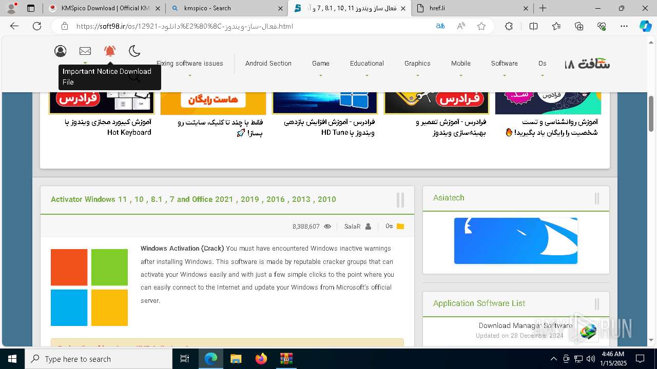Open Download Manager Software link
The width and height of the screenshot is (657, 369).
click(x=526, y=325)
